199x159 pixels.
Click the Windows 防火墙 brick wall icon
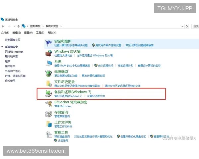tap(49, 53)
